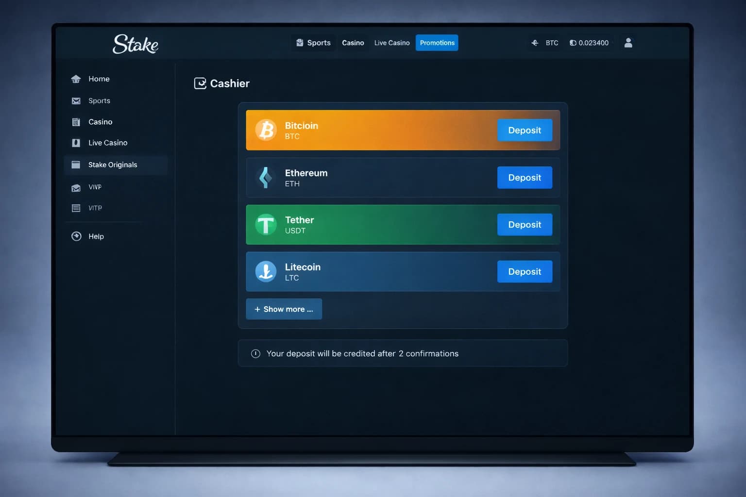Click the Cashier wallet icon
The height and width of the screenshot is (497, 746).
pyautogui.click(x=200, y=83)
